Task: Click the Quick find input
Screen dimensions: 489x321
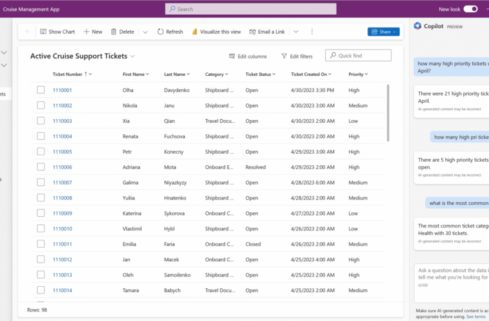Action: [358, 56]
